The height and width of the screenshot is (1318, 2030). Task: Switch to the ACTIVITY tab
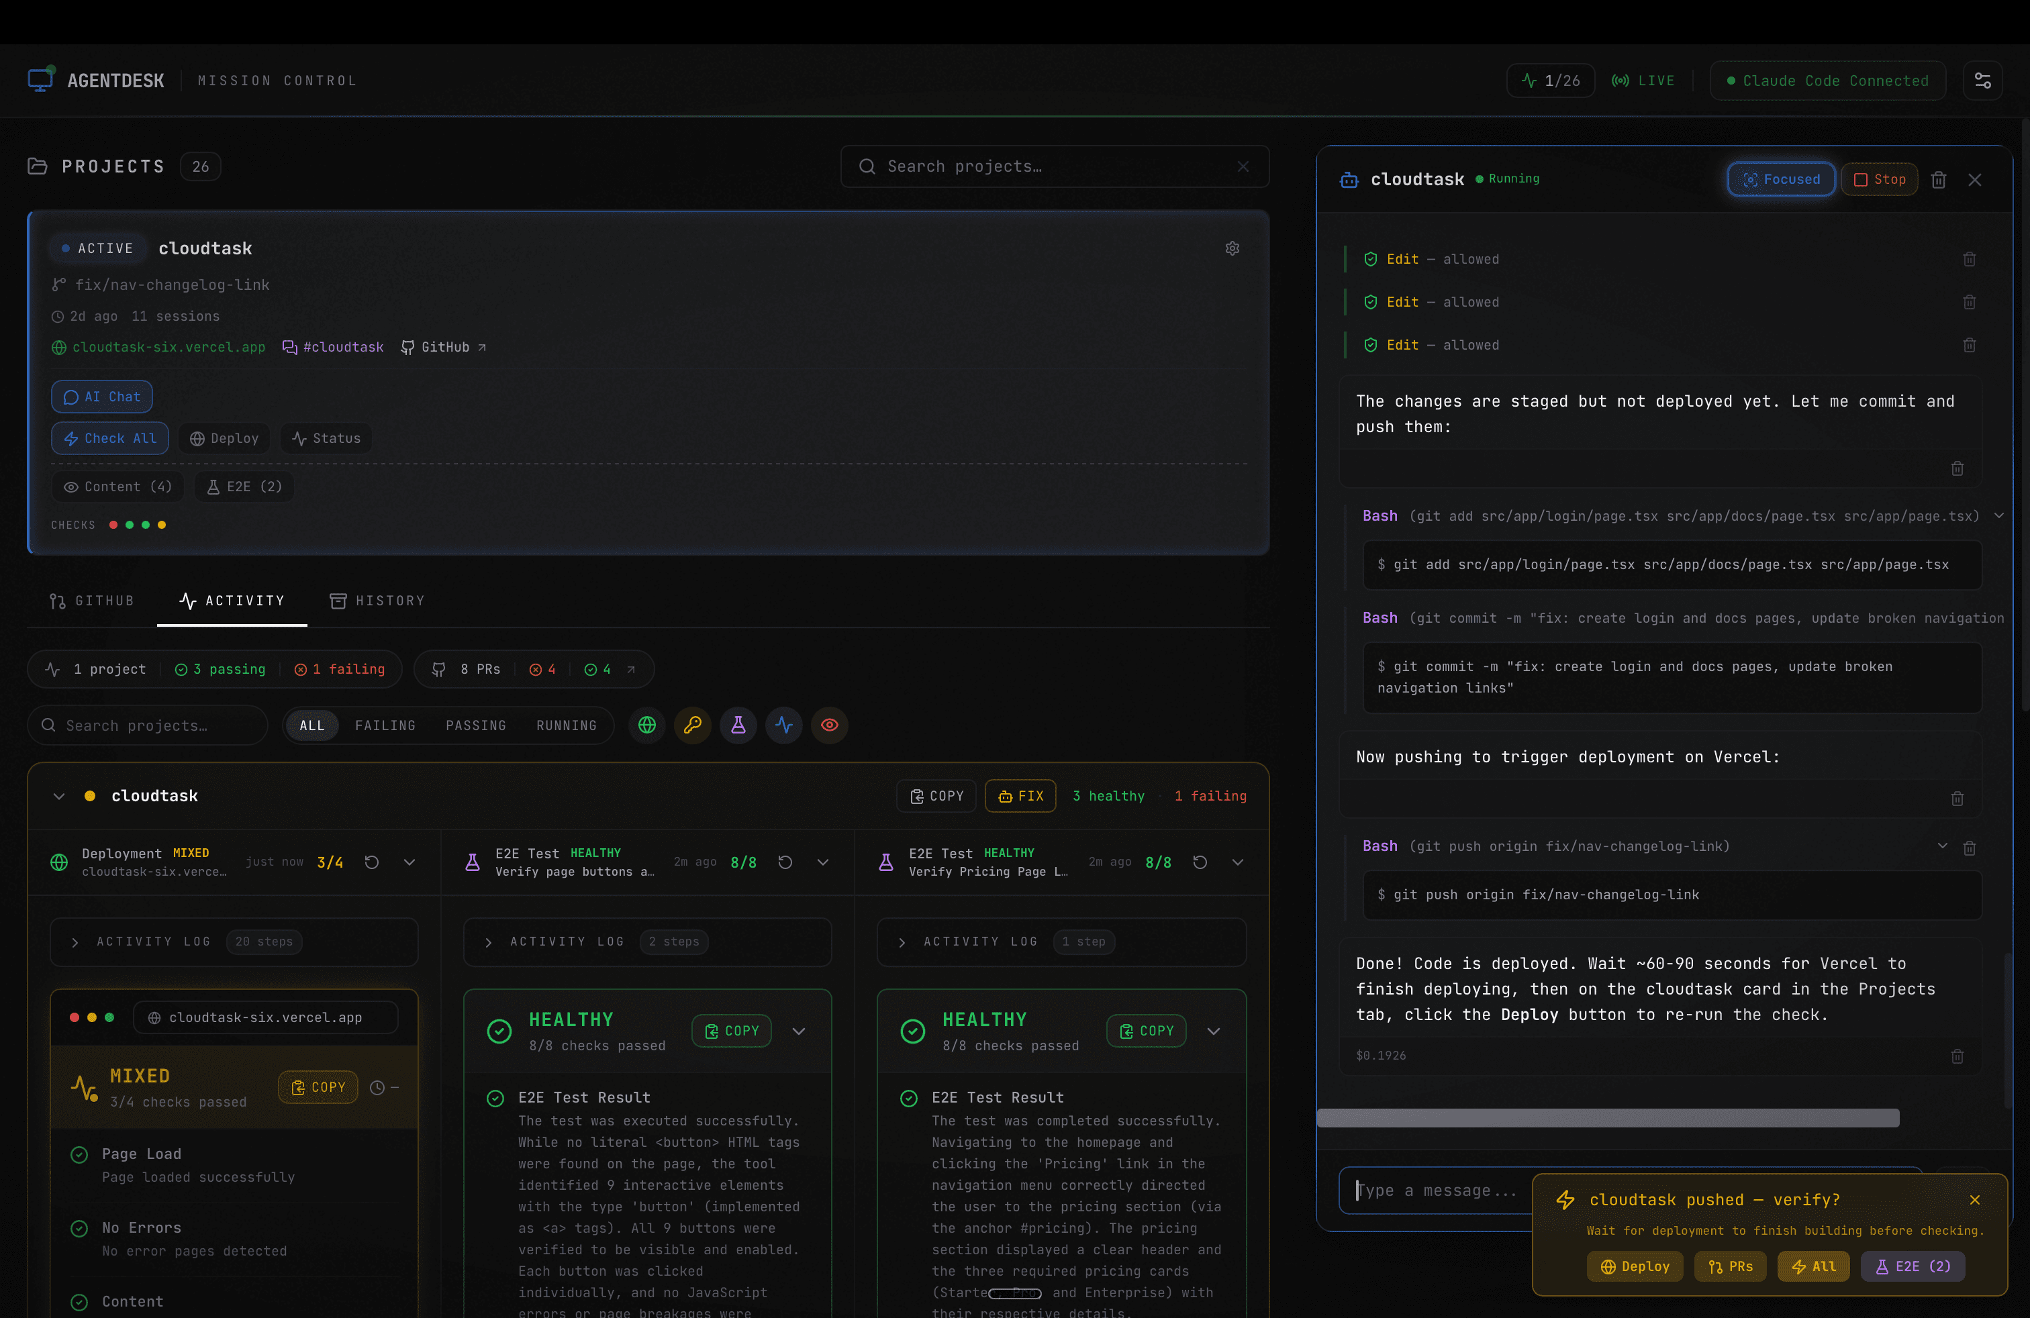[232, 601]
